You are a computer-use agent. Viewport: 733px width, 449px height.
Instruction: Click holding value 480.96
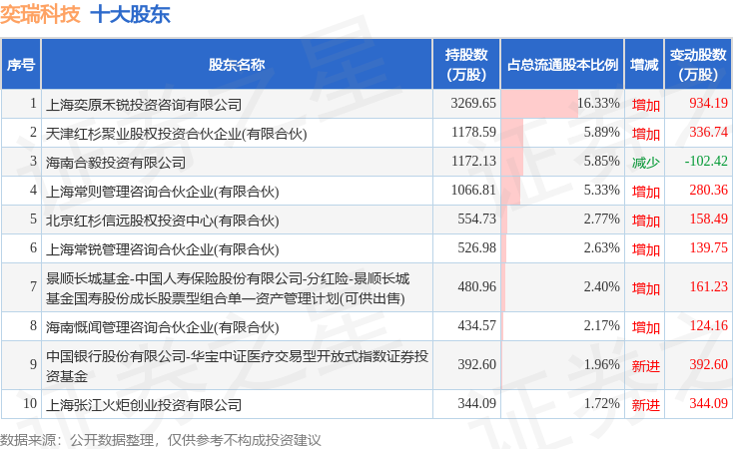476,286
